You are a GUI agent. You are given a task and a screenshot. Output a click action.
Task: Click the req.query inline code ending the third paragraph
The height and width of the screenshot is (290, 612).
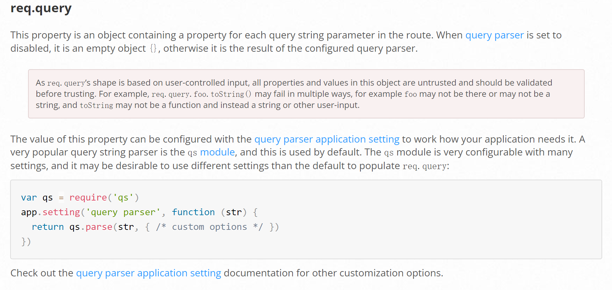pos(425,166)
